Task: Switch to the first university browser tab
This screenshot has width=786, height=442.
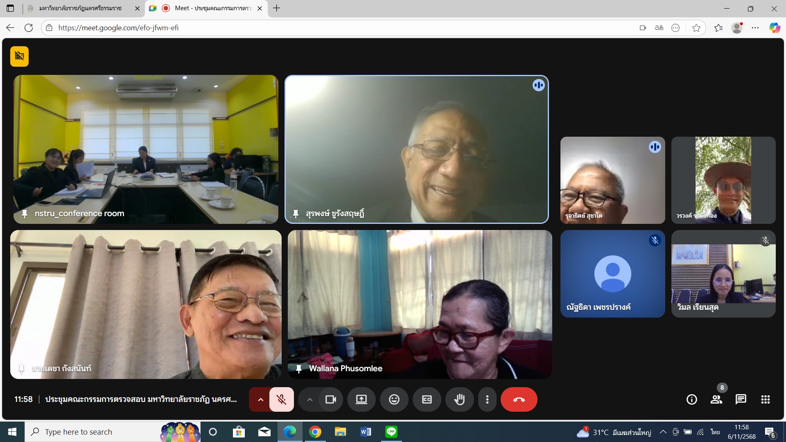Action: pyautogui.click(x=80, y=8)
